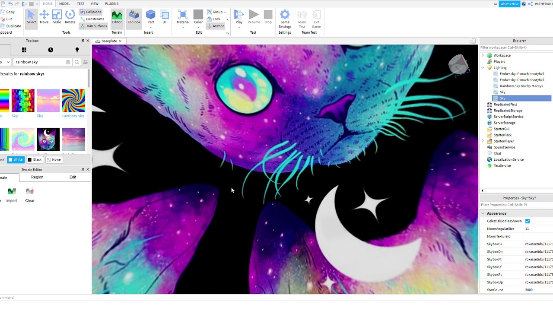Set Toolbox background to White

click(16, 159)
